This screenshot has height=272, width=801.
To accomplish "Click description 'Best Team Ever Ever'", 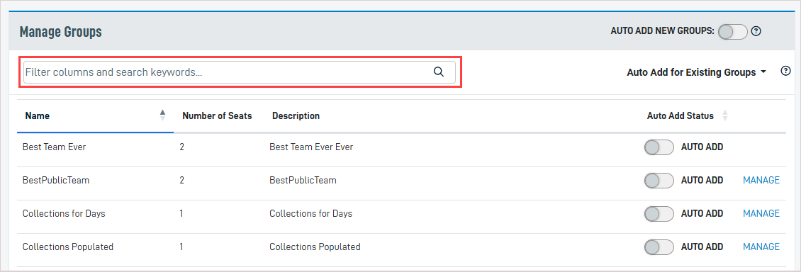I will (311, 147).
